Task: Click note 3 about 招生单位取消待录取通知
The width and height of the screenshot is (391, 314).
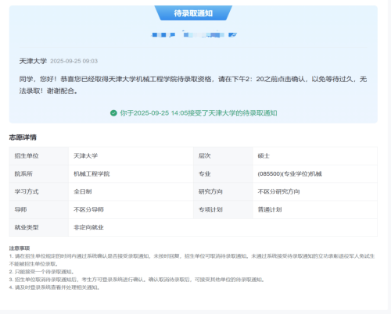Action: 138,280
